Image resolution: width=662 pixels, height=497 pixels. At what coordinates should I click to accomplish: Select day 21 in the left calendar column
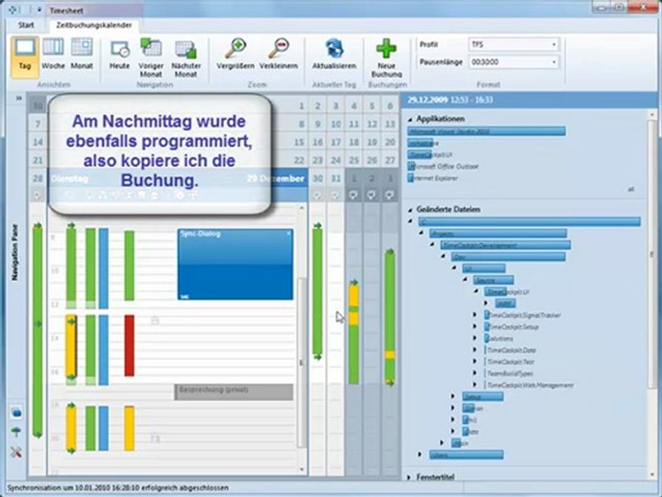37,161
